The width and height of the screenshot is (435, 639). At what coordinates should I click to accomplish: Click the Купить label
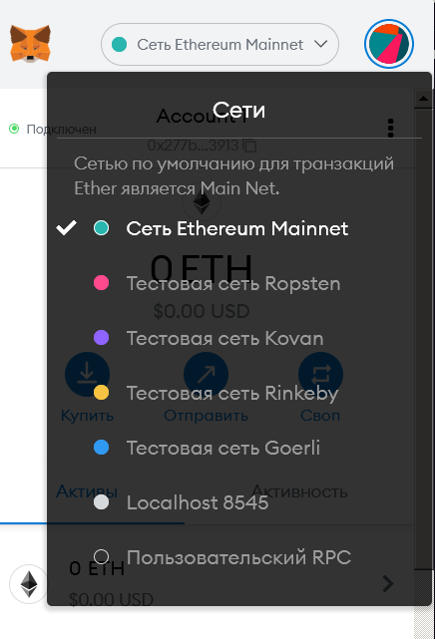(x=87, y=416)
